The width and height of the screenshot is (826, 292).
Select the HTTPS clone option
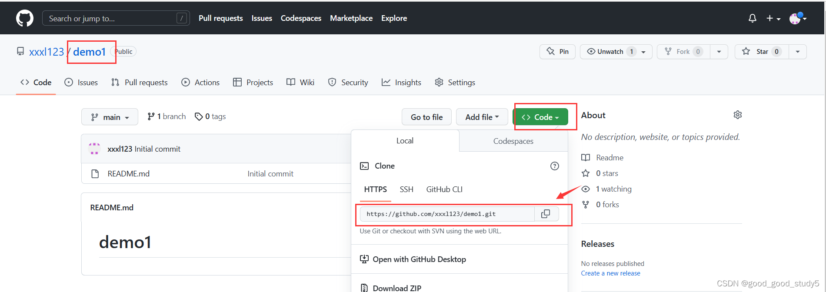[x=376, y=189]
